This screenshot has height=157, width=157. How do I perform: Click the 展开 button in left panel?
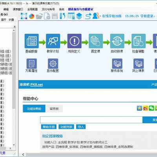point(4,20)
